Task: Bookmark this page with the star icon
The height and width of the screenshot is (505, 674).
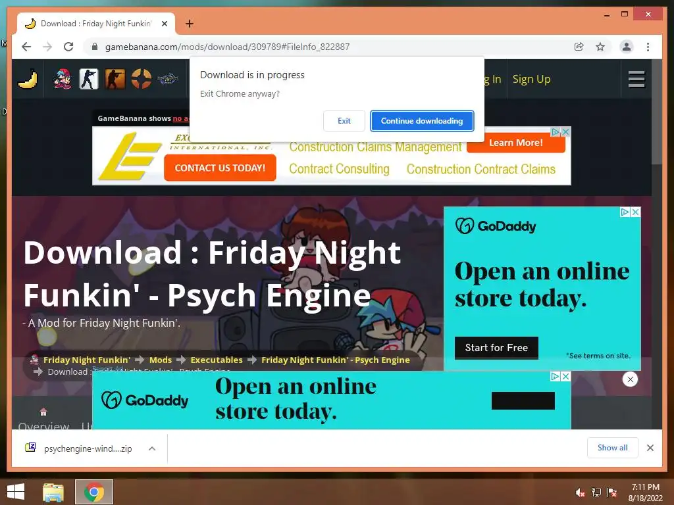Action: [600, 47]
